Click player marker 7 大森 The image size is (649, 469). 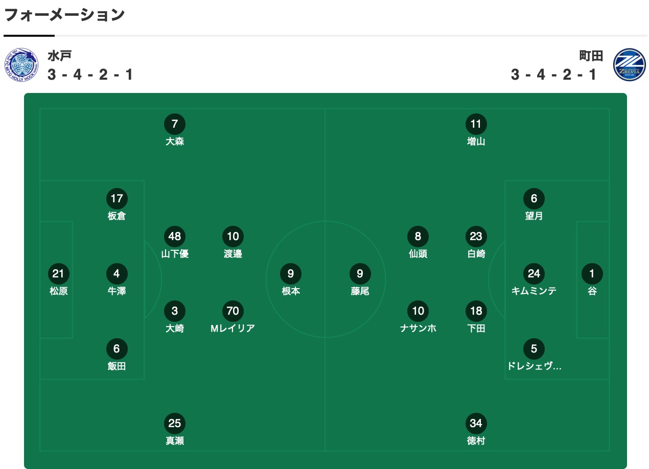pos(175,124)
